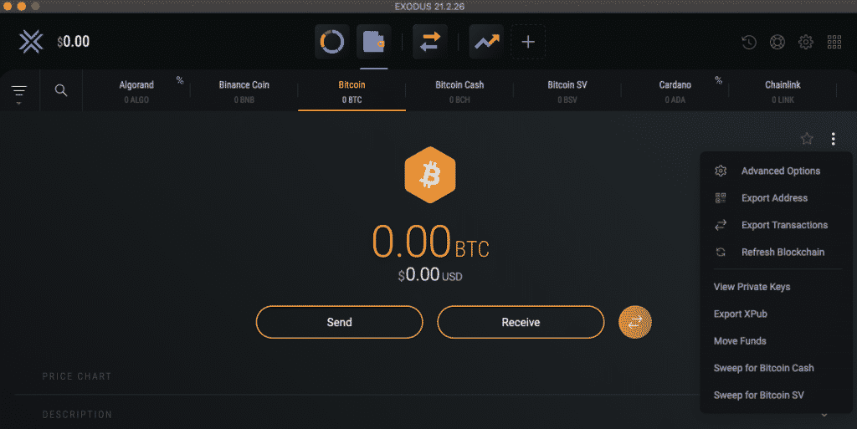Add an app with the plus icon
Image resolution: width=857 pixels, height=429 pixels.
(528, 42)
